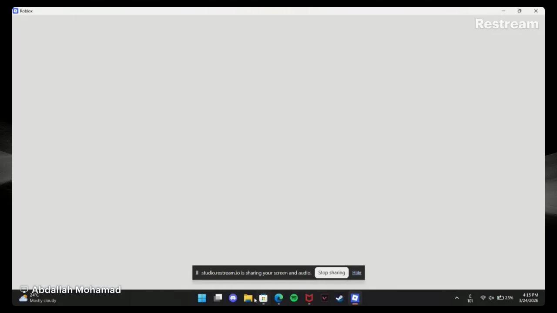Open File Explorer folder icon
The image size is (557, 313).
248,298
